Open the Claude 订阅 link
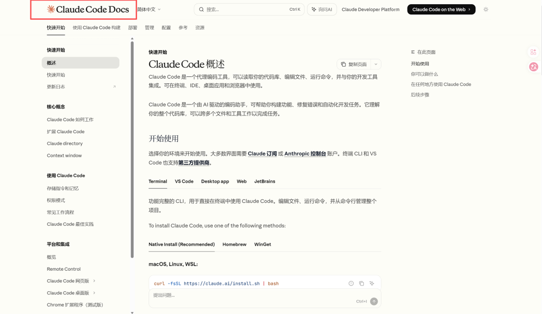Viewport: 542px width, 314px height. tap(262, 154)
